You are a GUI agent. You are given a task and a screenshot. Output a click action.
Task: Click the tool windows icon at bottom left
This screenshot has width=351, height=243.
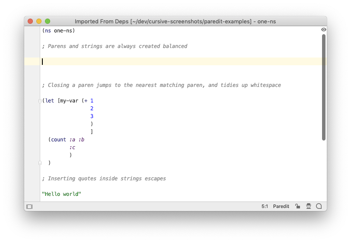(29, 207)
